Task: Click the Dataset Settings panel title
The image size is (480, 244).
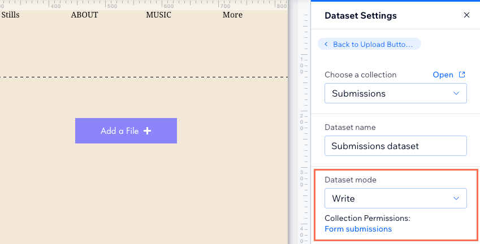Action: [x=361, y=16]
